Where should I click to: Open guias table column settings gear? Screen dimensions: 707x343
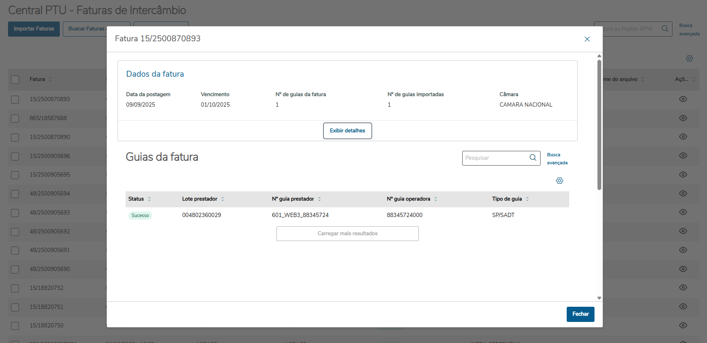560,181
